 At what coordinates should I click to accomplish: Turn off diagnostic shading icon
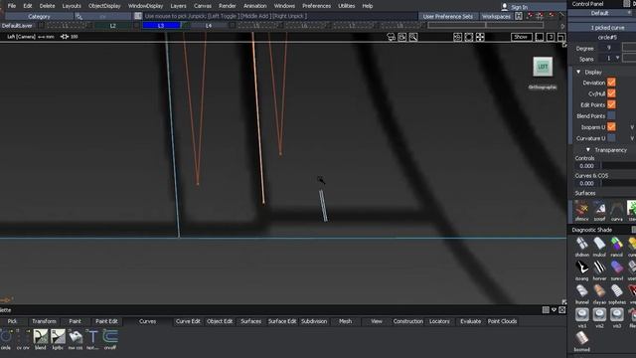click(581, 245)
